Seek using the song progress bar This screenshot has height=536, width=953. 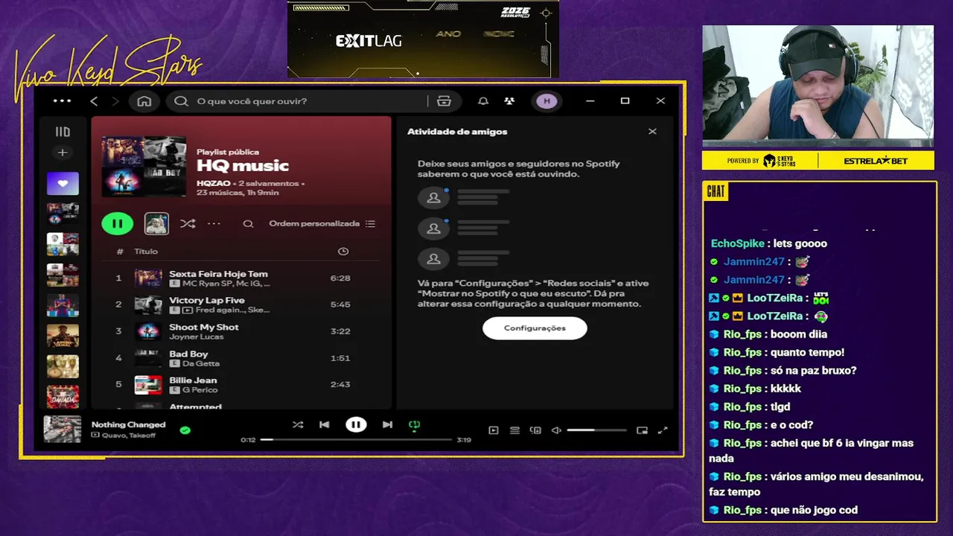[x=356, y=440]
